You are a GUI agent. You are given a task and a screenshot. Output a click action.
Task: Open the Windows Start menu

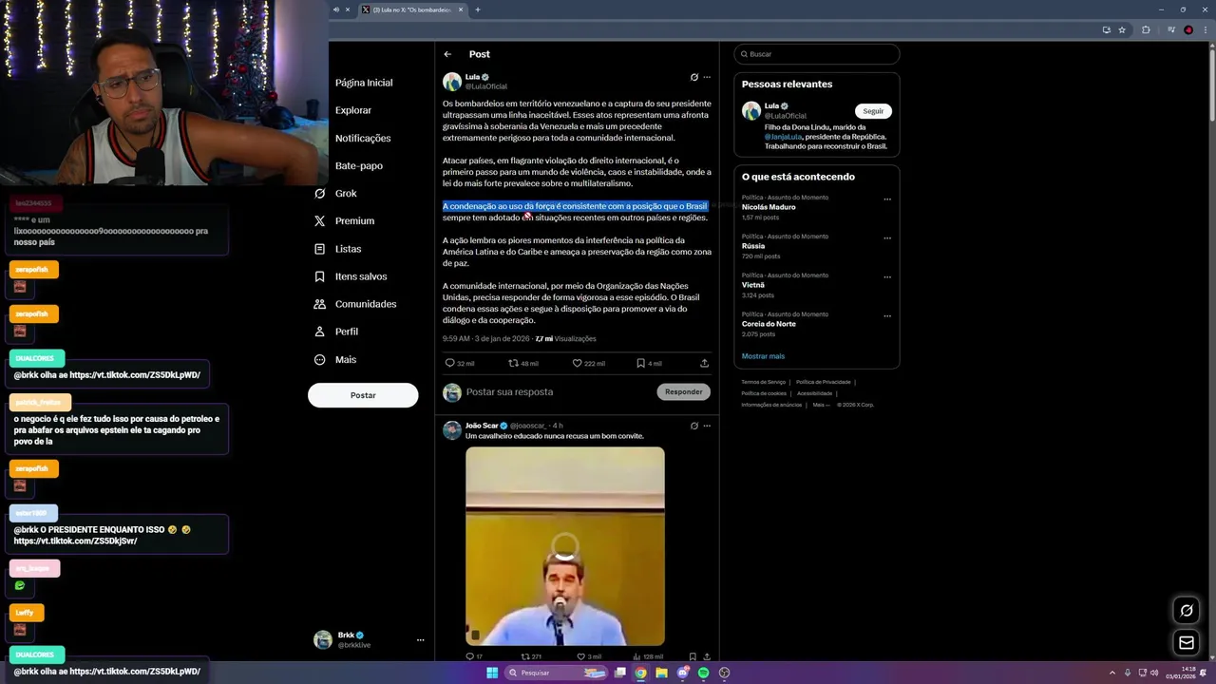click(492, 673)
